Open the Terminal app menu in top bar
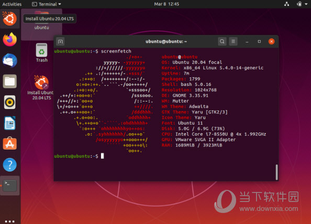Viewport: 311px width, 224px height. click(47, 4)
